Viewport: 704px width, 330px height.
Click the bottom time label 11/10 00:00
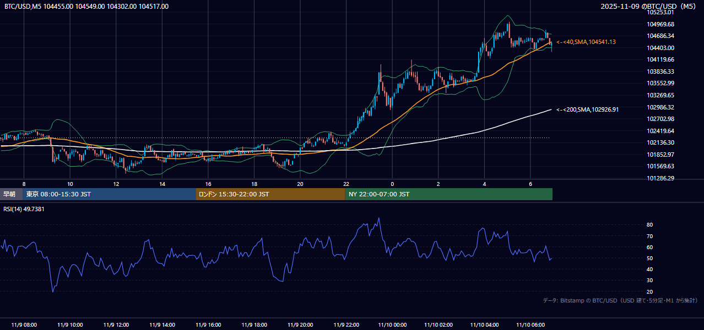pyautogui.click(x=392, y=325)
